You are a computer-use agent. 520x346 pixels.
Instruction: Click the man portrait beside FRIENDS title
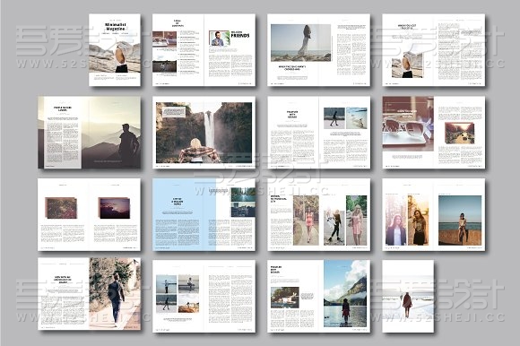pos(220,39)
